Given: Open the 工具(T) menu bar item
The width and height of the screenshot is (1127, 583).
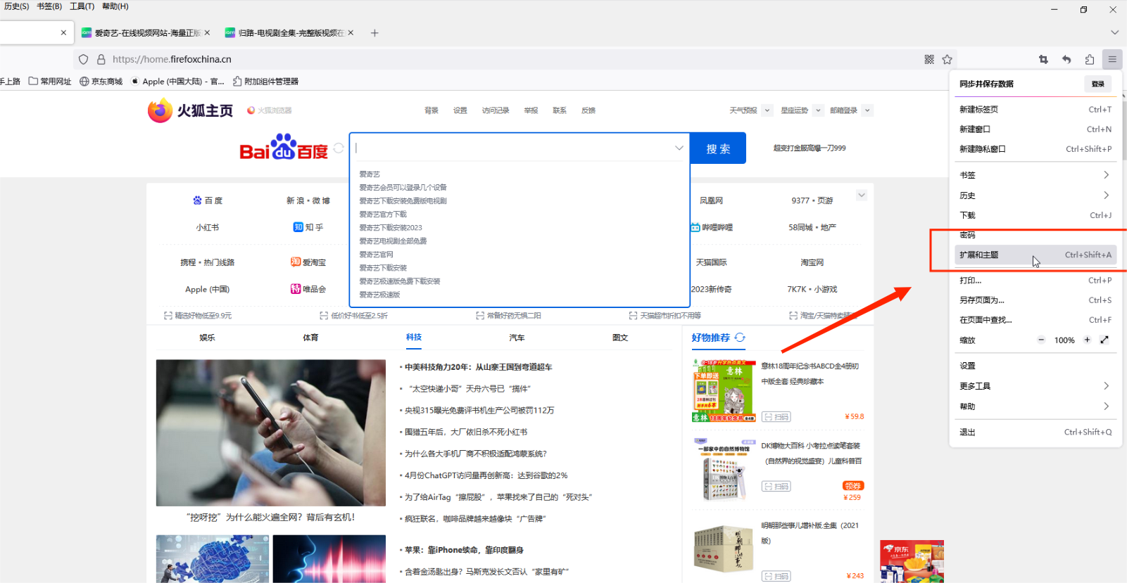Looking at the screenshot, I should [82, 6].
